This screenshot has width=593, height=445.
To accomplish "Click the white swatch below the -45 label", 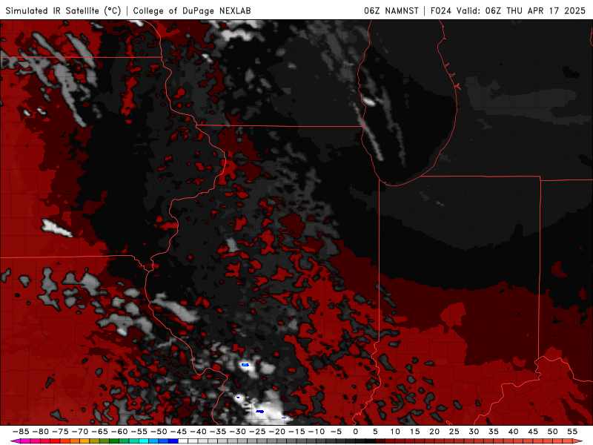I will tap(183, 441).
